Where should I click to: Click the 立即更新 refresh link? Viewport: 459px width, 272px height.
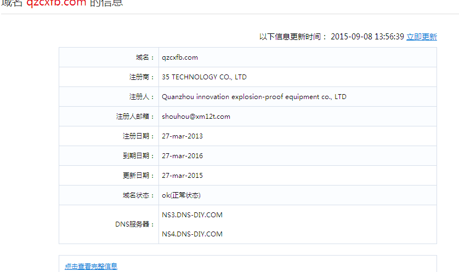point(422,37)
